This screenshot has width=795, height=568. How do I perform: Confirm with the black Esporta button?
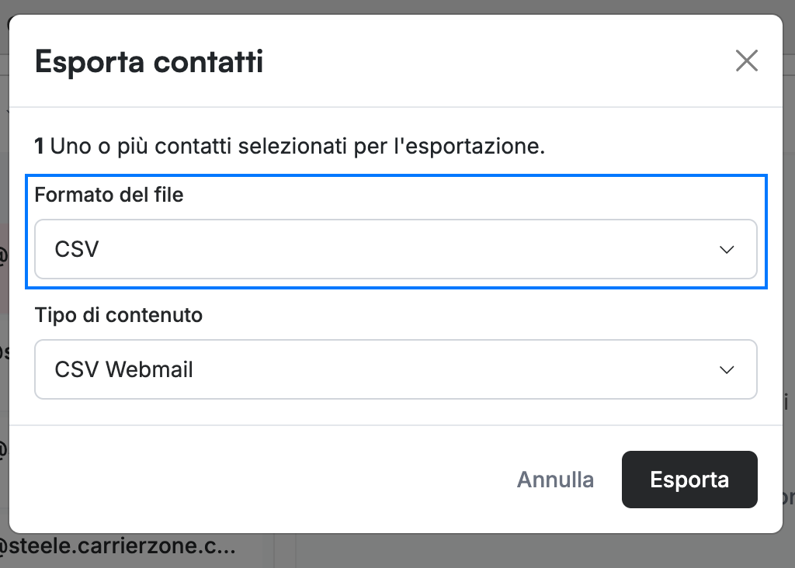689,480
